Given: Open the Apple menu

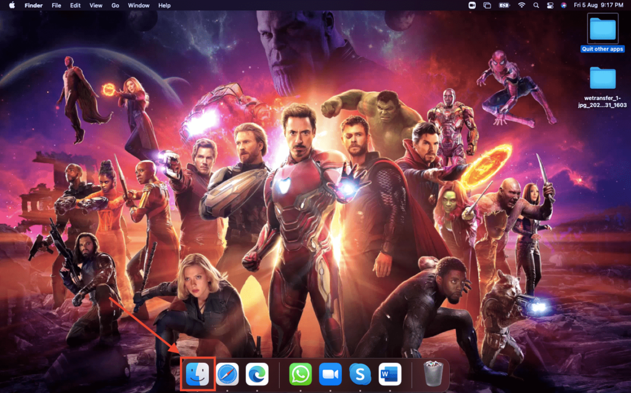Looking at the screenshot, I should pos(12,5).
